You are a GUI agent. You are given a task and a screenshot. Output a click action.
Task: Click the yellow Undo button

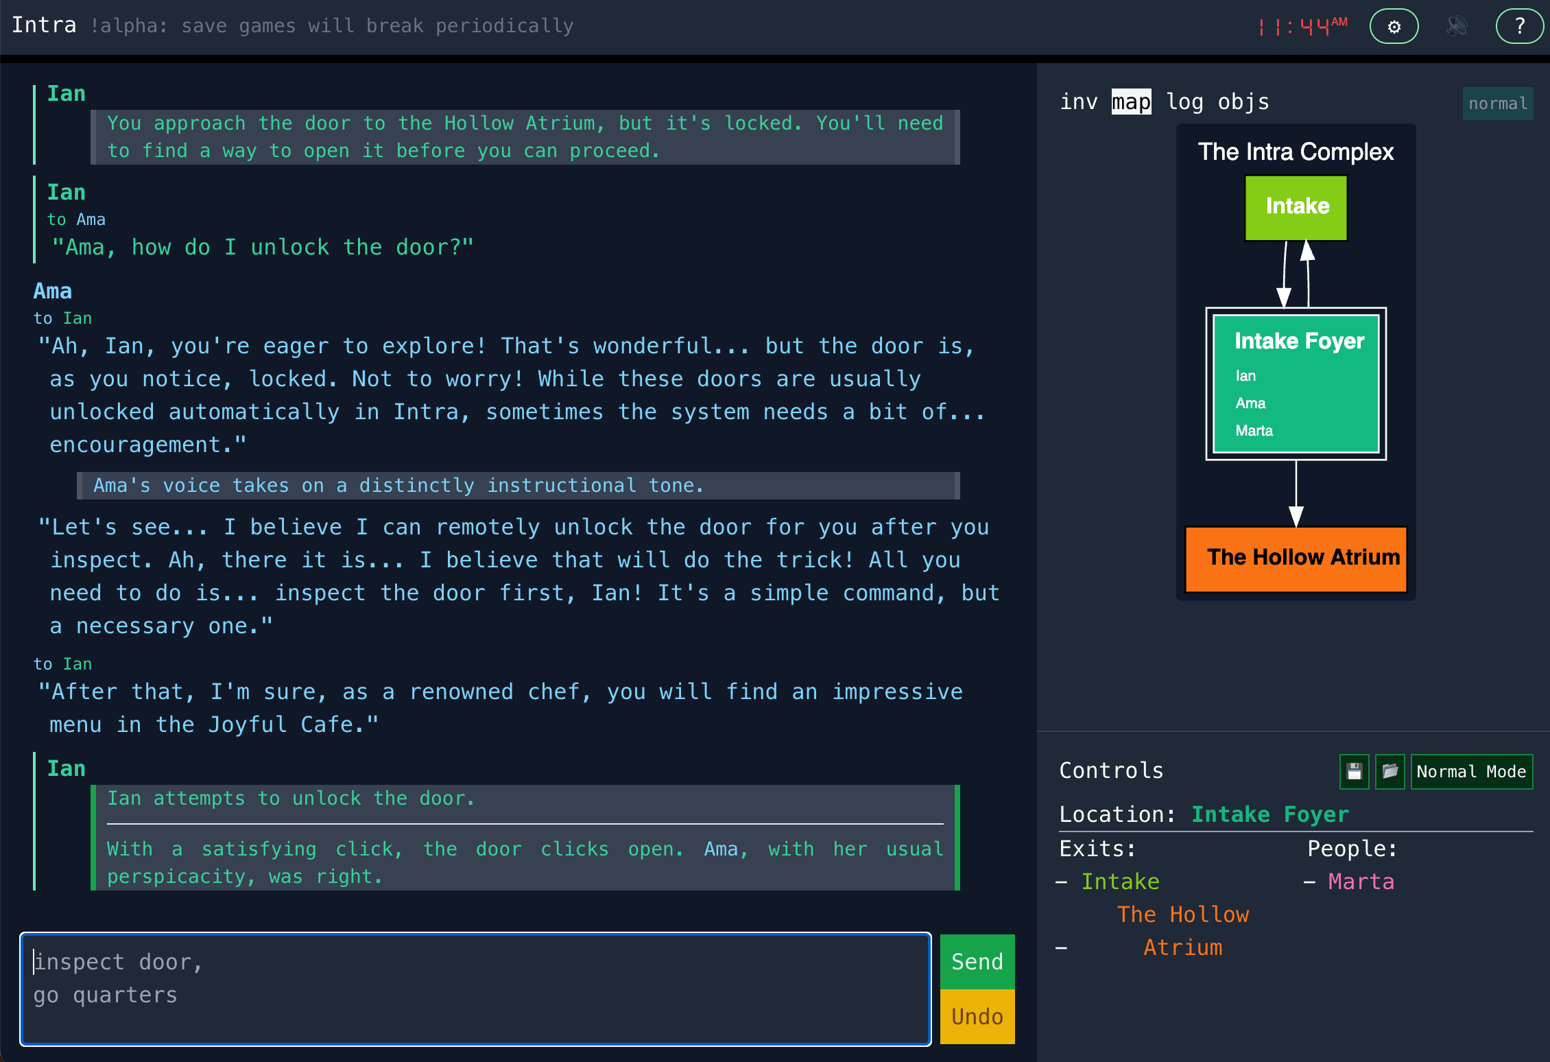(977, 1017)
